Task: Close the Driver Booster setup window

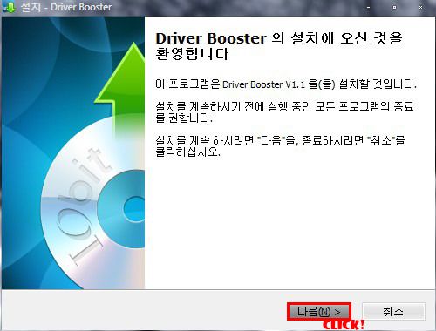Action: (x=420, y=7)
